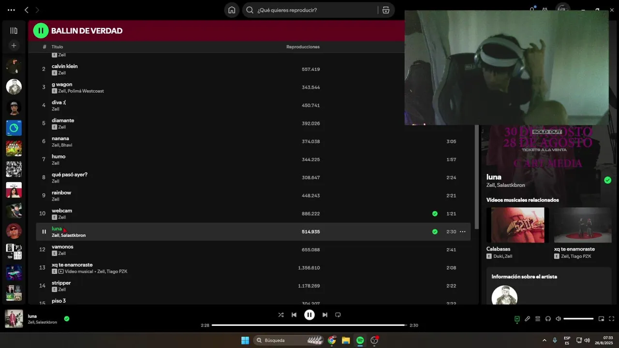
Task: Navigate back with the left arrow
Action: [26, 10]
